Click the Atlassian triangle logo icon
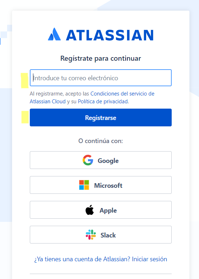Viewport: 199px width, 279px height. (x=54, y=34)
